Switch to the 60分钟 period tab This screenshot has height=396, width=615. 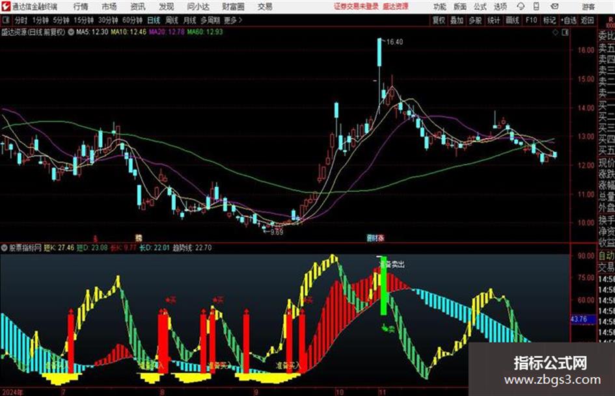[x=132, y=20]
